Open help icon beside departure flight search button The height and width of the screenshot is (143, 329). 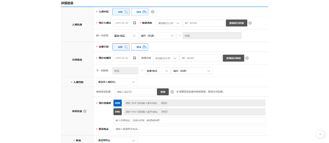[x=247, y=58]
